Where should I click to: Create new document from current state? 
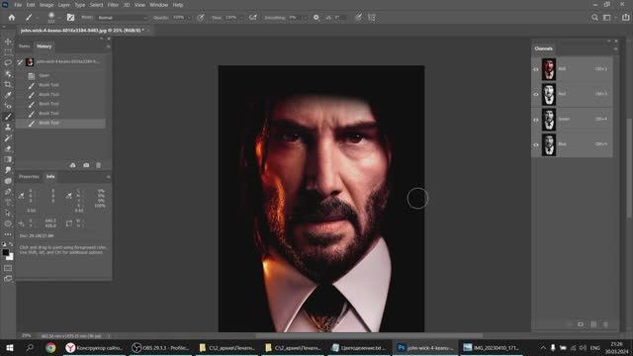click(72, 165)
